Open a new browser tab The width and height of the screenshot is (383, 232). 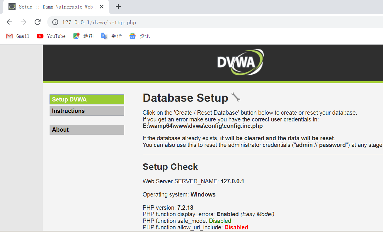click(x=118, y=6)
